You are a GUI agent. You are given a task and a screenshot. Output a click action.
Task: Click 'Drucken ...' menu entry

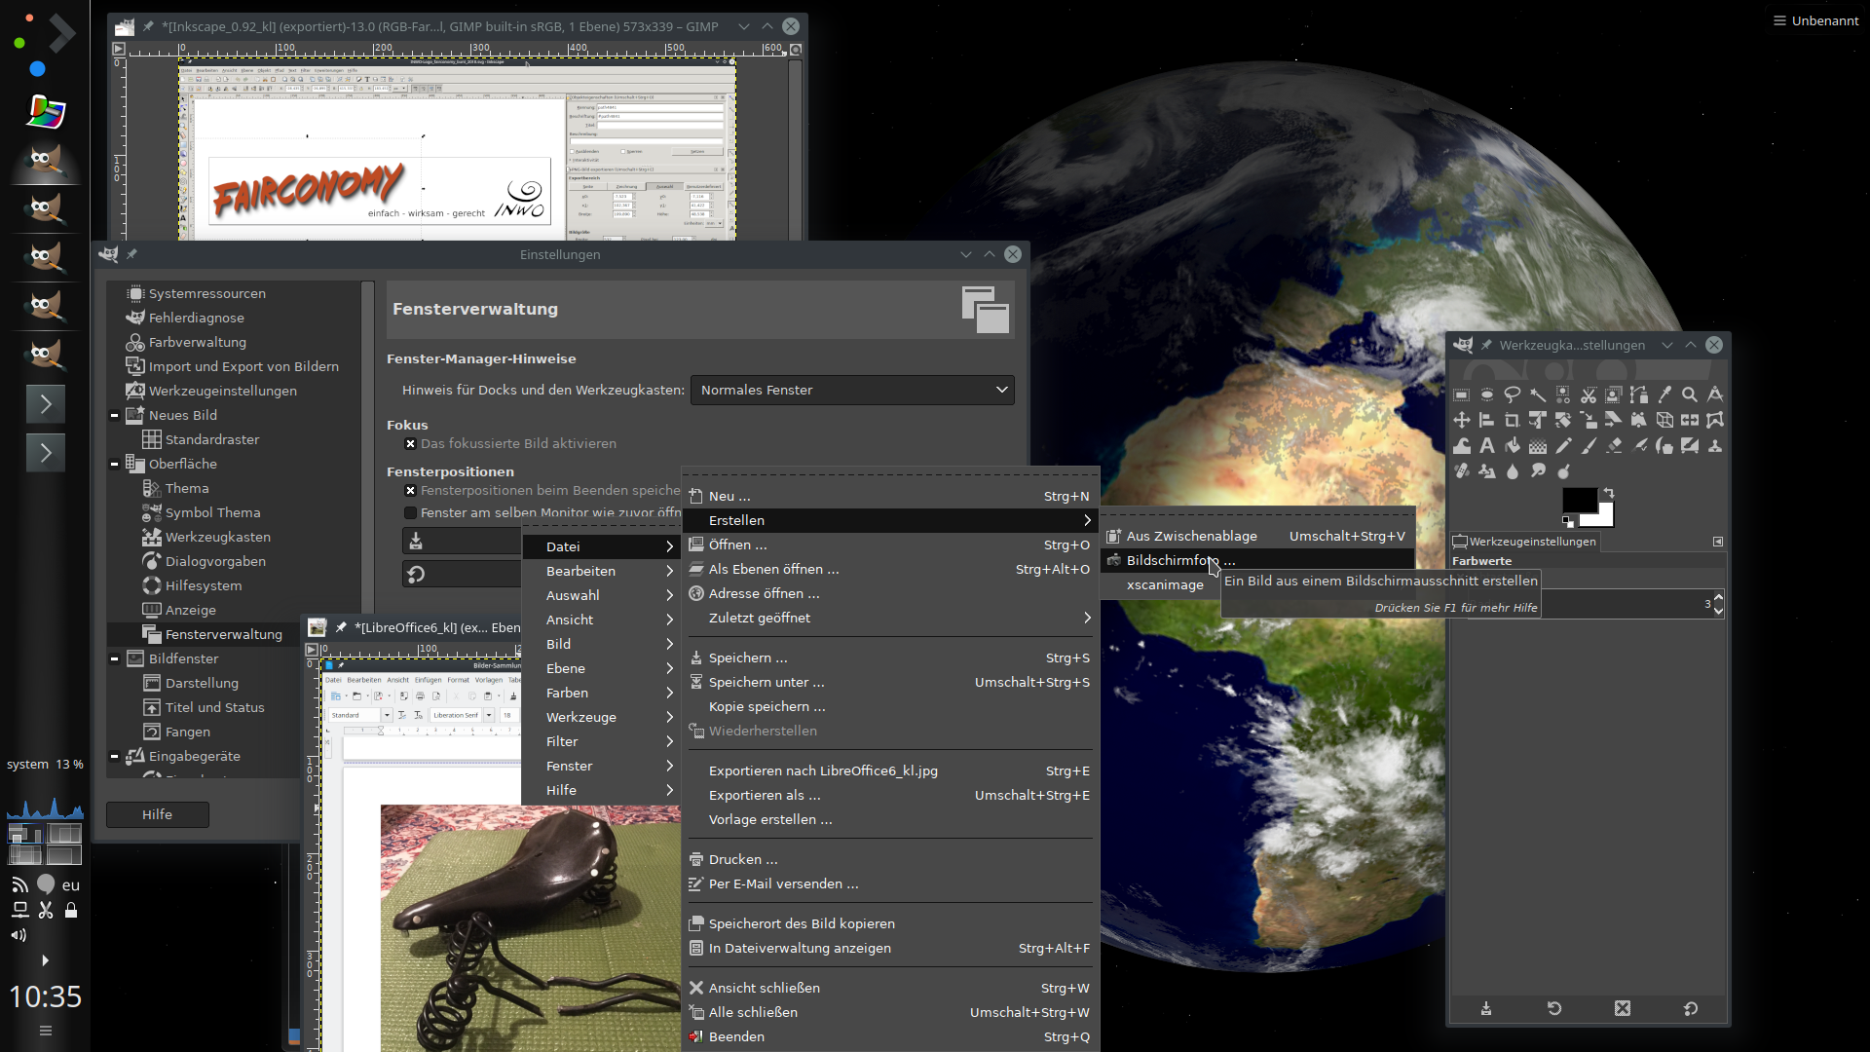click(x=890, y=860)
